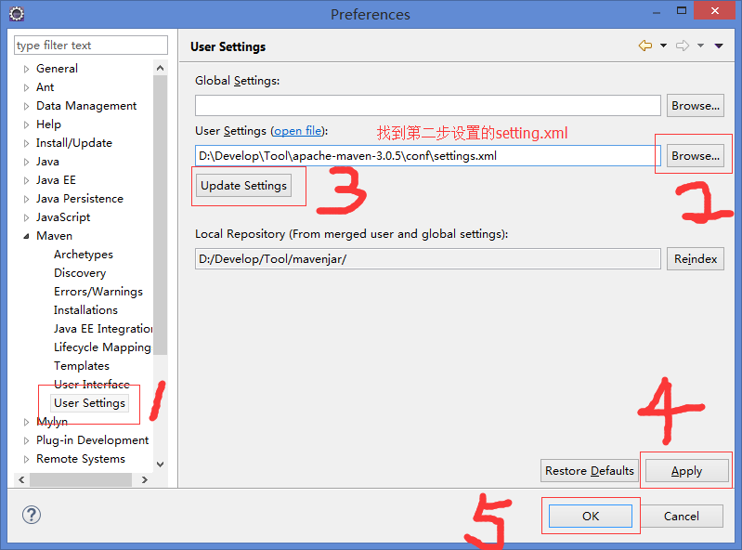
Task: Expand the Help preferences node
Action: click(x=26, y=124)
